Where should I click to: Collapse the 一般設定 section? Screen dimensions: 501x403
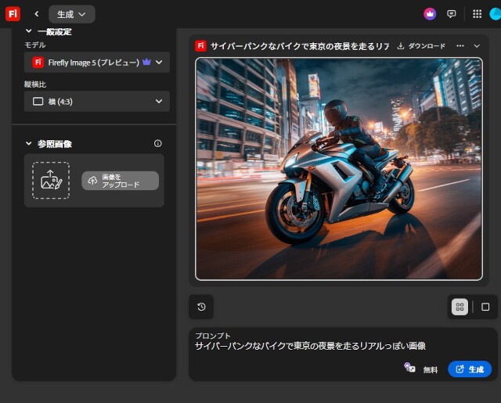(x=29, y=31)
